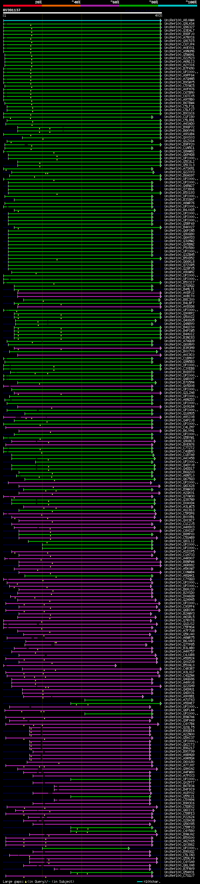The width and height of the screenshot is (200, 884).
Task: Select the UniRef100_B6JVH1 label
Action: (x=179, y=431)
